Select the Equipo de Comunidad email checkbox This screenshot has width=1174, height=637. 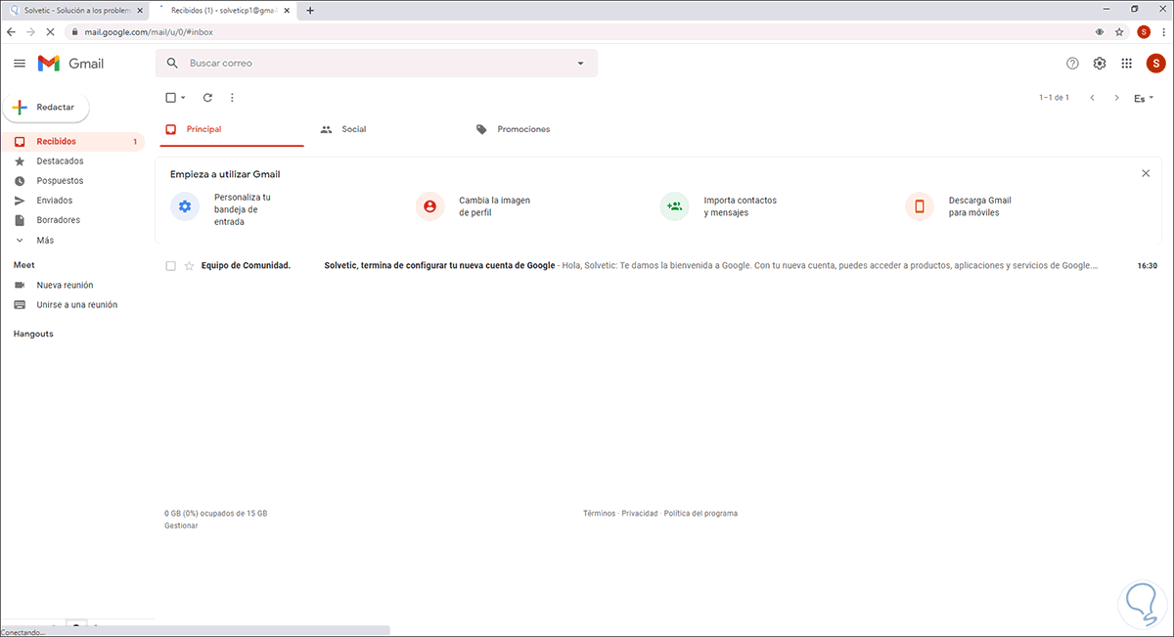(x=170, y=265)
